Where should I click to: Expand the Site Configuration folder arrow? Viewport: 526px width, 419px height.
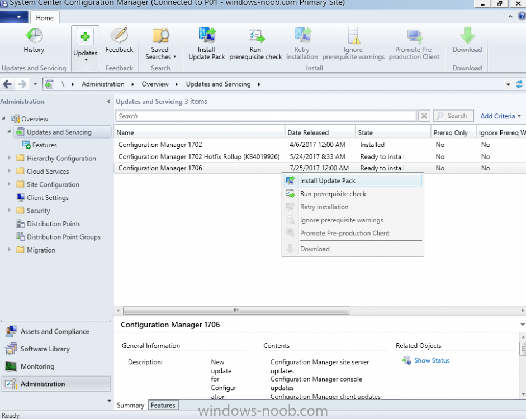(x=10, y=184)
